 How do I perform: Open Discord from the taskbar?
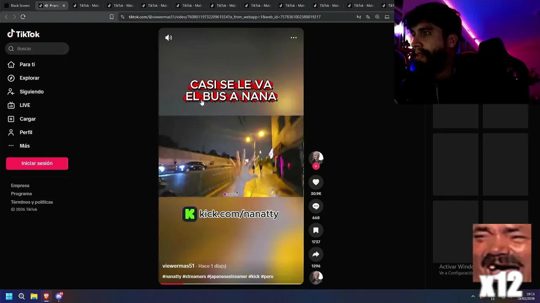point(59,296)
